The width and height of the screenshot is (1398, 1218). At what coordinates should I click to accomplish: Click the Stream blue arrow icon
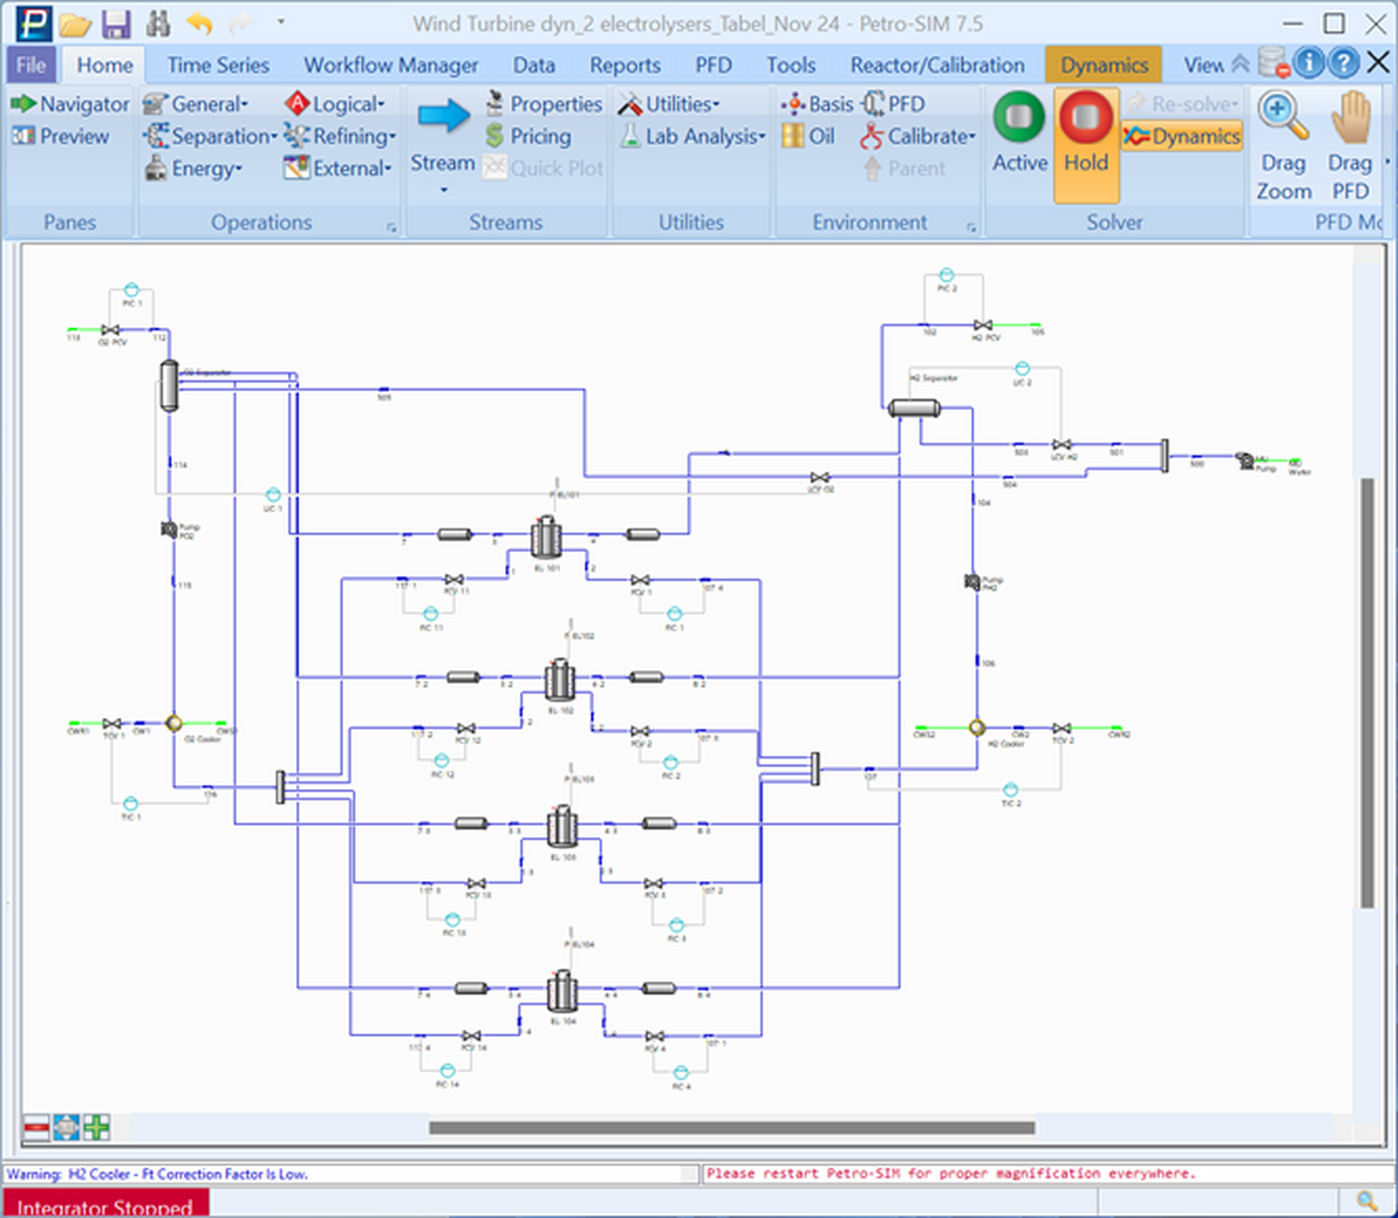[x=443, y=116]
